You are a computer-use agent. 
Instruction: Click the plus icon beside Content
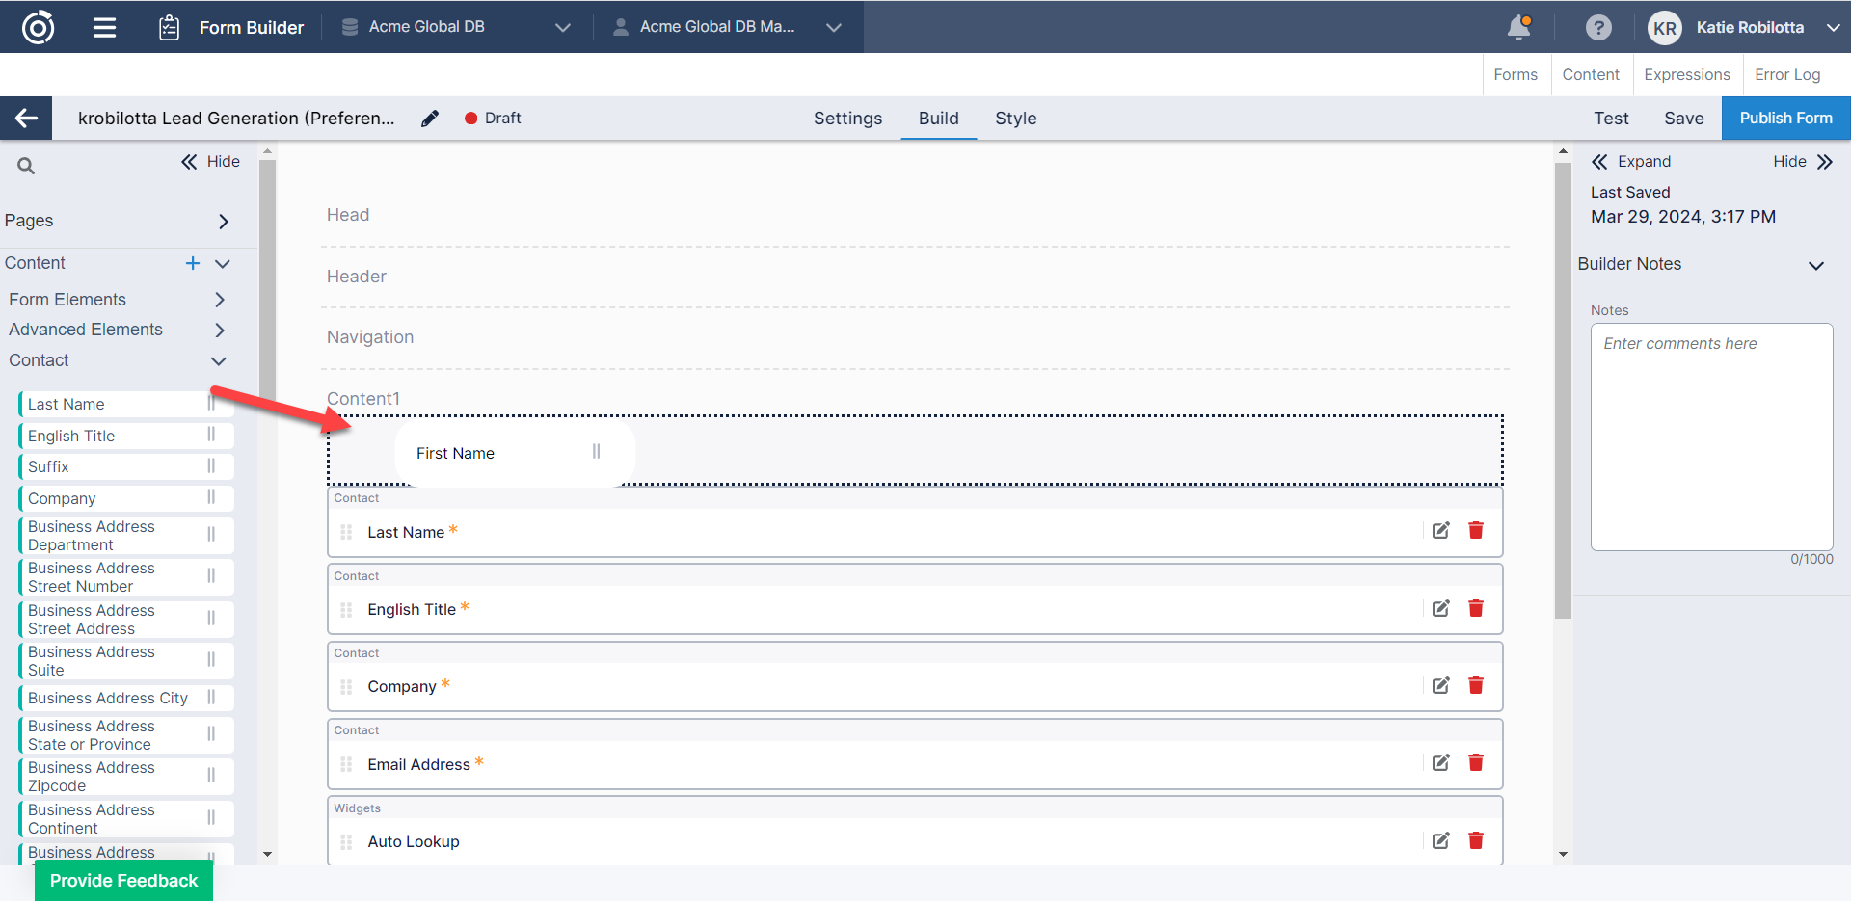[x=193, y=263]
